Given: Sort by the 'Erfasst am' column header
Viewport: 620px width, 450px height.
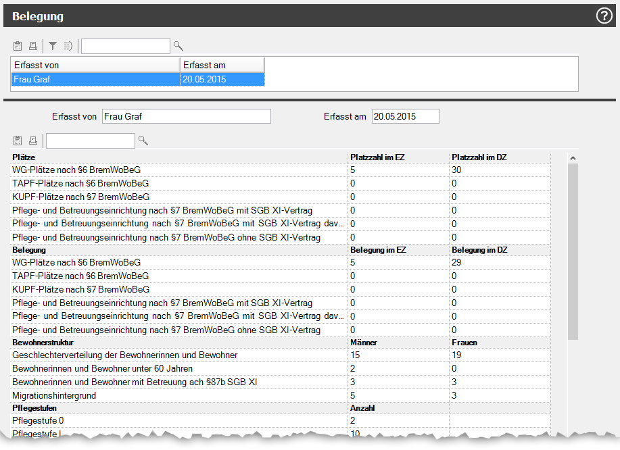Looking at the screenshot, I should click(222, 65).
